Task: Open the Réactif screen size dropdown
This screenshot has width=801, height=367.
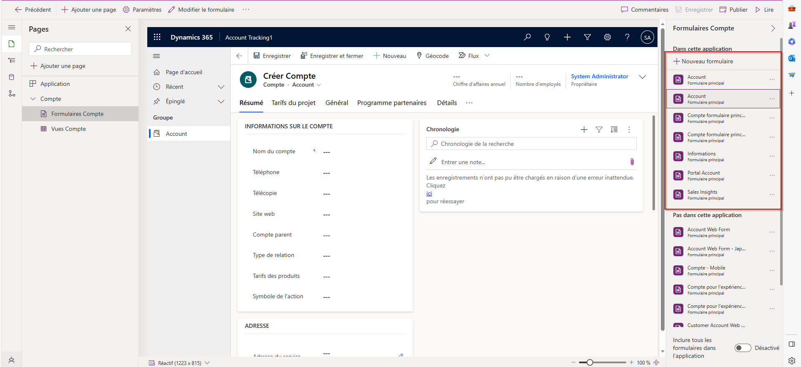Action: coord(207,363)
